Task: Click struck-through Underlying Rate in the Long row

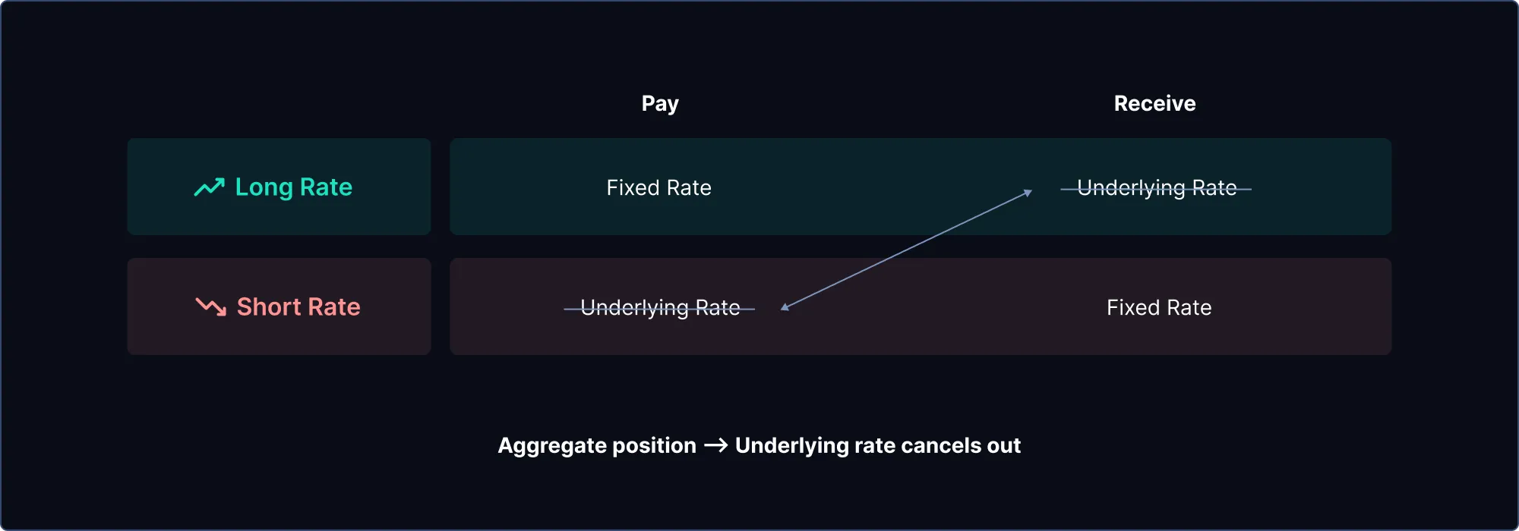Action: 1156,188
